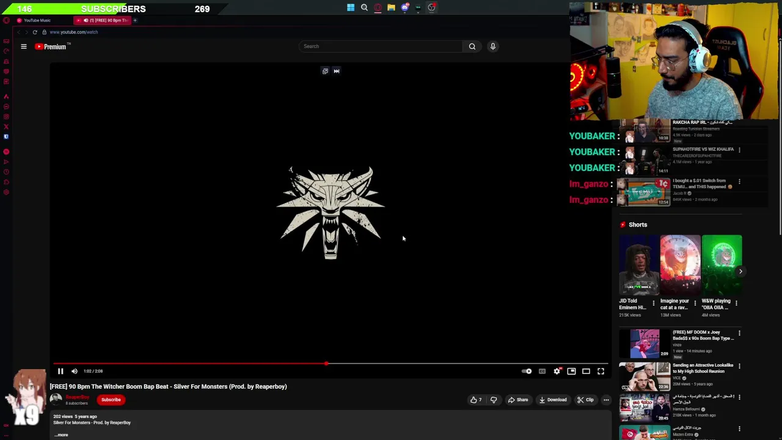Dislike the video with thumbs down
Screen dimensions: 782x440
(494, 400)
